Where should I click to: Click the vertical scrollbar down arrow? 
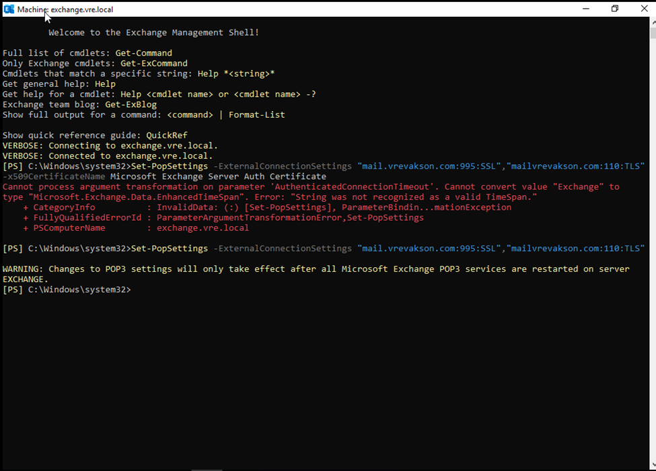(652, 465)
